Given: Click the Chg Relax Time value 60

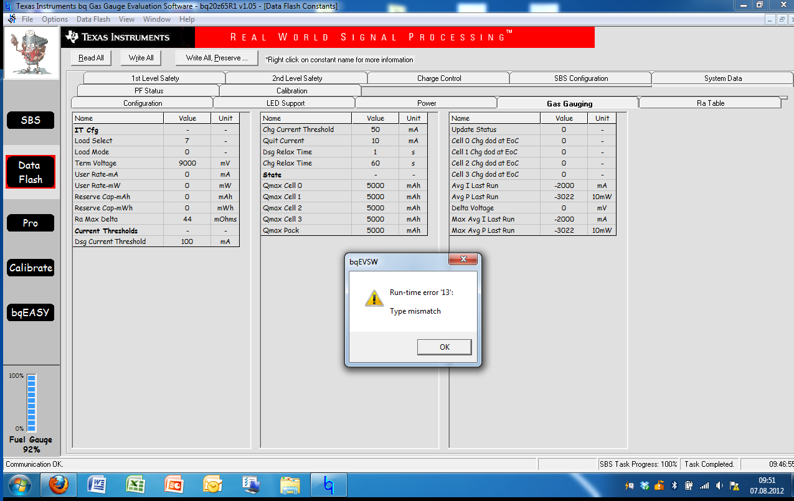Looking at the screenshot, I should [376, 163].
